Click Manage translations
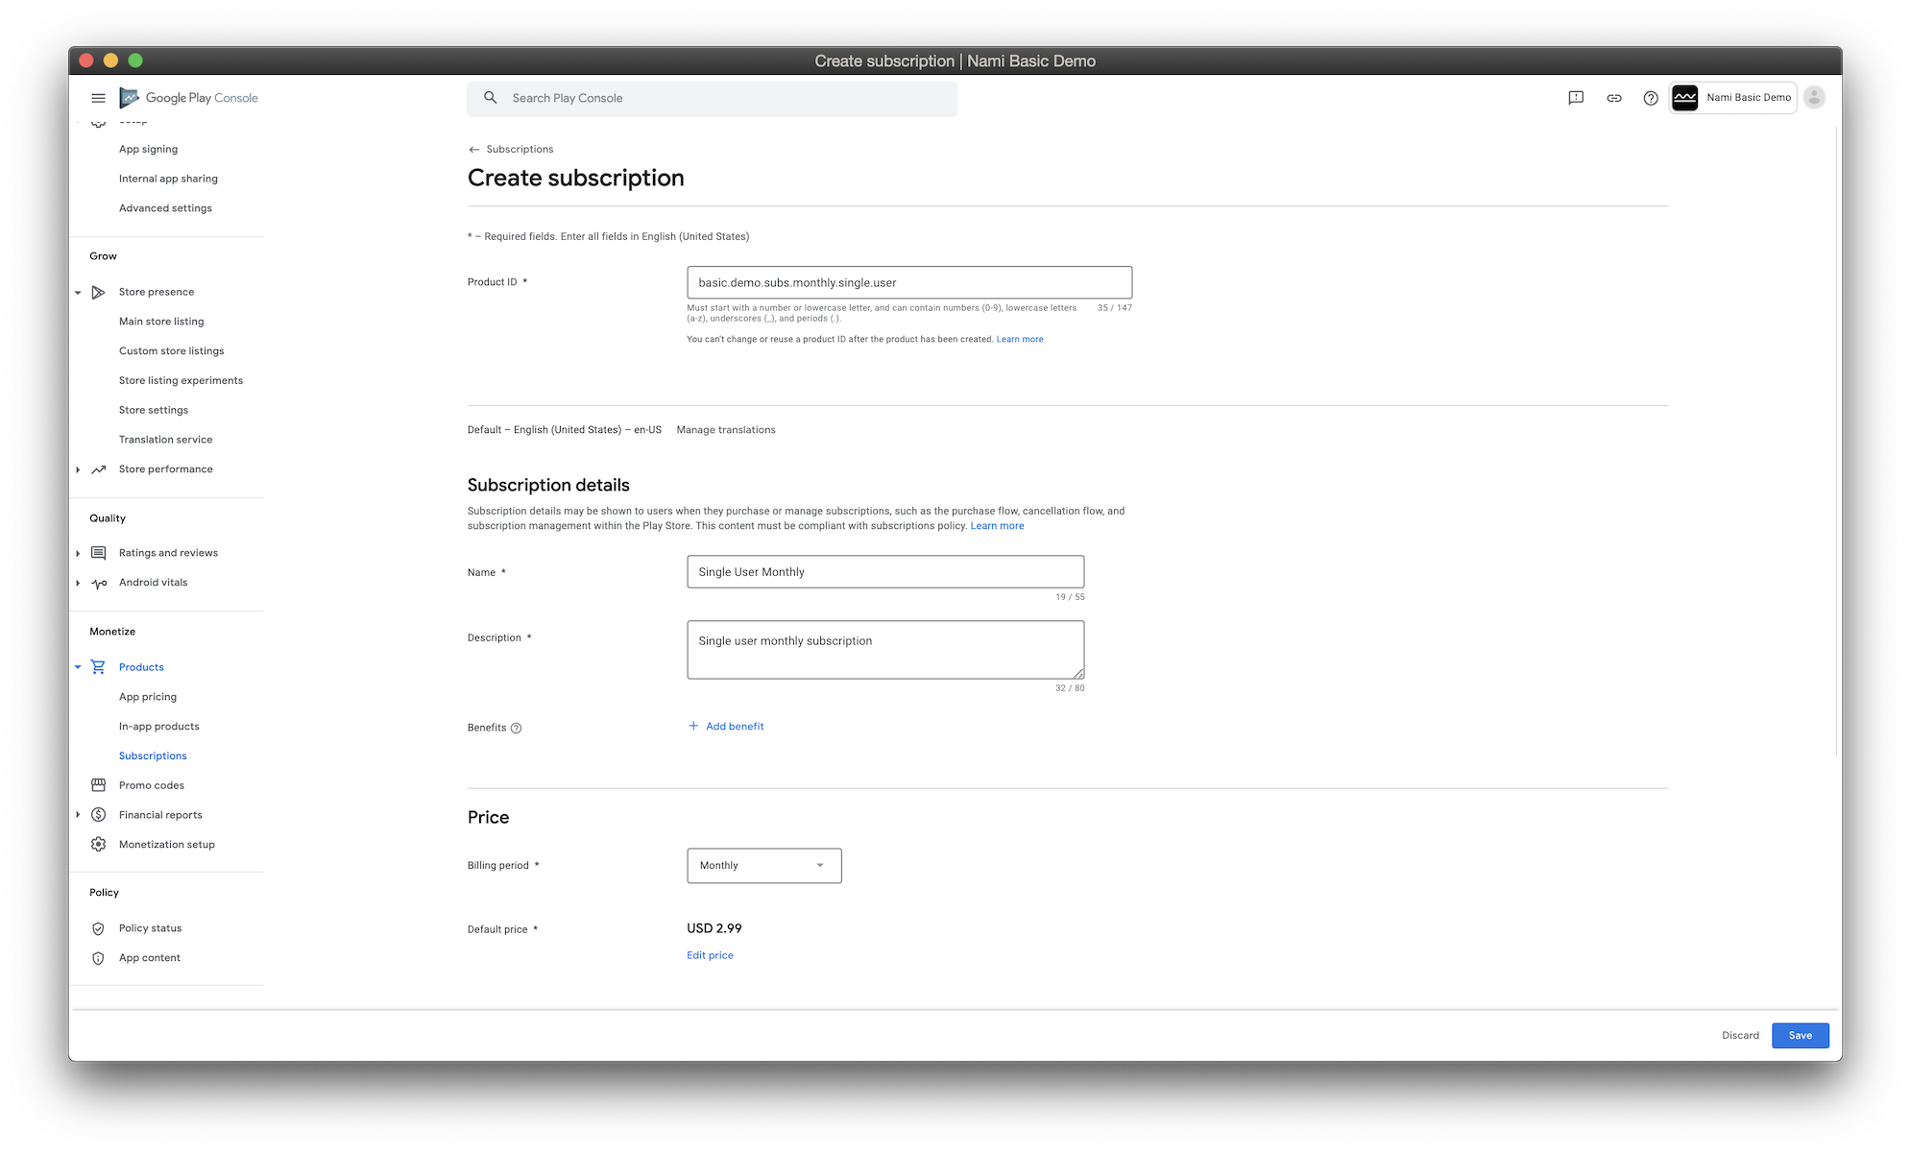The height and width of the screenshot is (1152, 1911). click(x=726, y=430)
